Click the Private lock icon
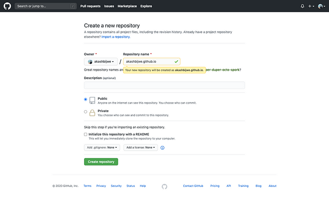The image size is (329, 201). point(92,113)
